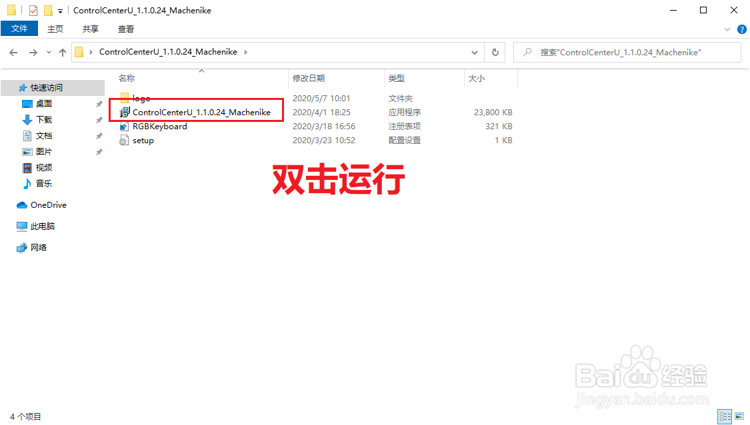Click the 配置设置 type cell
Image resolution: width=750 pixels, height=425 pixels.
(x=405, y=141)
